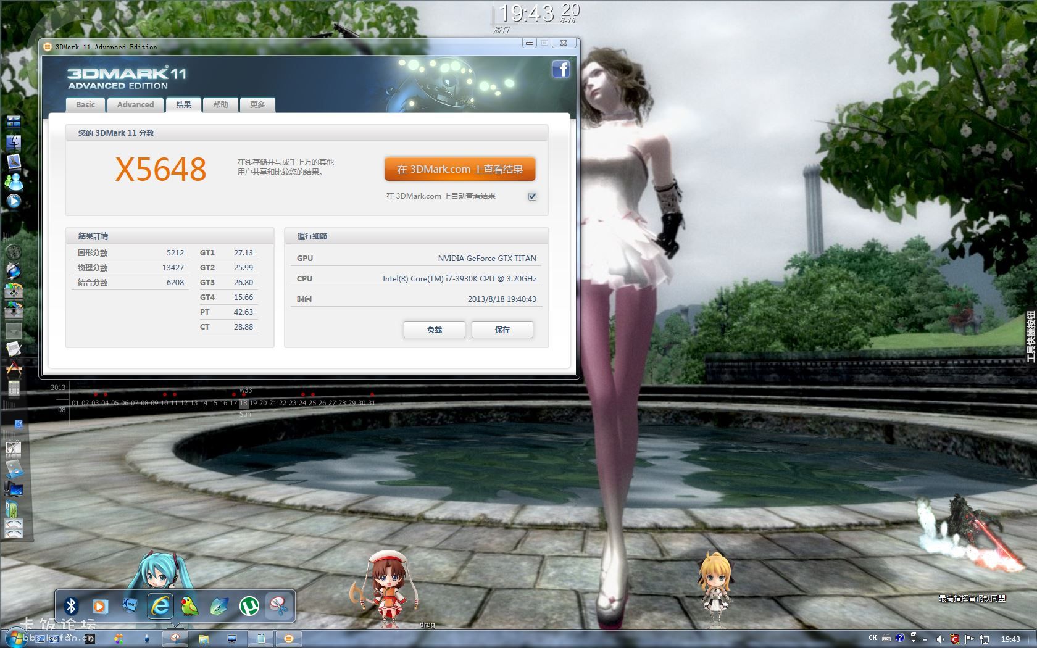This screenshot has width=1037, height=648.
Task: Open the monitor icon on the taskbar
Action: click(x=232, y=639)
